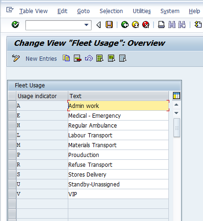Click the green checkmark Enter icon
This screenshot has height=221, width=203.
(x=15, y=25)
